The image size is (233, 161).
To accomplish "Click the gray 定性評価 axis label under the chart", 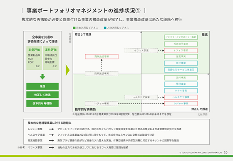I will click(203, 115).
